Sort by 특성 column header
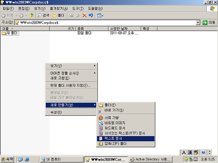The image size is (218, 163). (149, 29)
